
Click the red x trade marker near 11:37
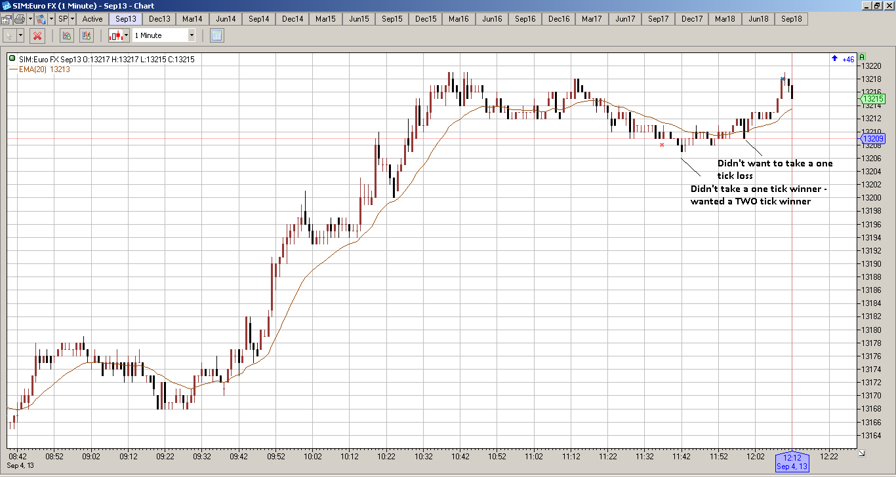coord(662,145)
